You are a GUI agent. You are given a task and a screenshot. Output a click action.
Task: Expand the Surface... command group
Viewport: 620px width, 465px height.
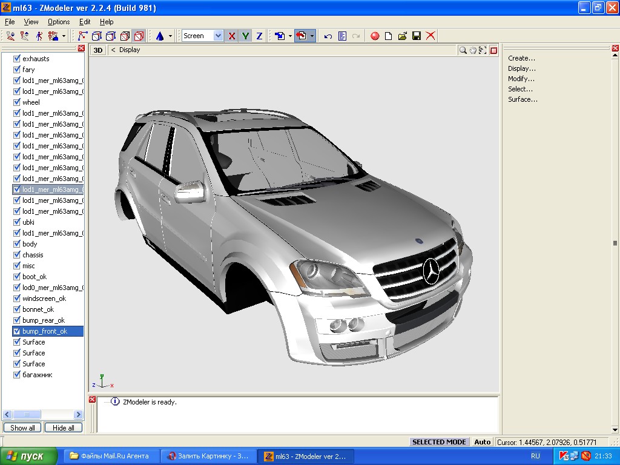[x=523, y=99]
